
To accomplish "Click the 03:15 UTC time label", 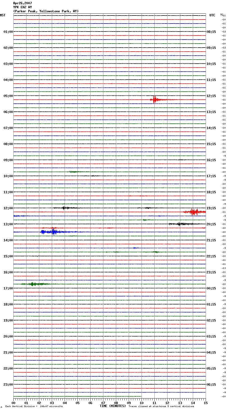I will [x=211, y=336].
